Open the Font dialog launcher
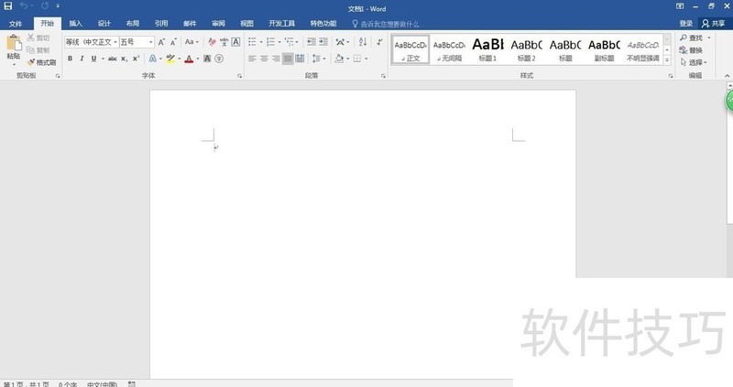Image resolution: width=733 pixels, height=387 pixels. [x=239, y=76]
